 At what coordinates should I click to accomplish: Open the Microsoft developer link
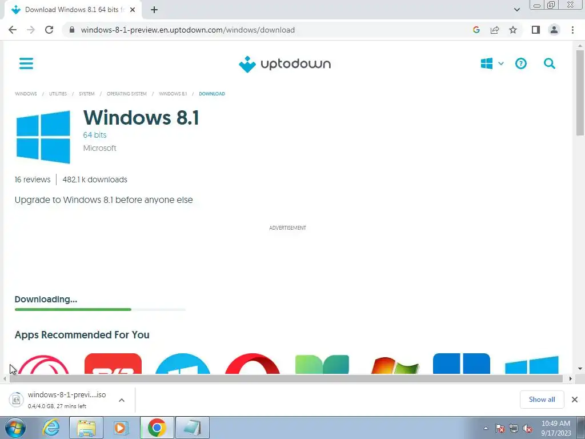coord(99,148)
